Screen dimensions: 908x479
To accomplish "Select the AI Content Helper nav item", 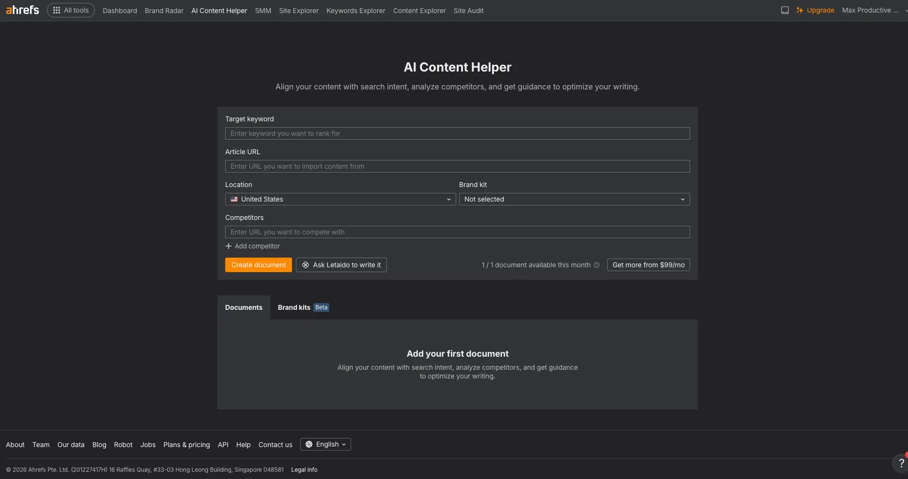I will click(x=219, y=11).
